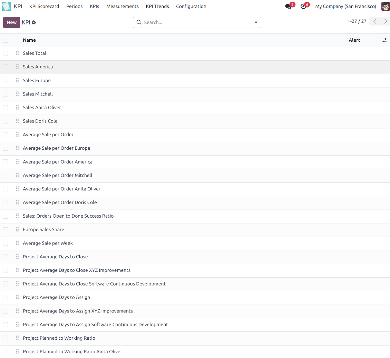
Task: Go to next page arrow
Action: (385, 21)
